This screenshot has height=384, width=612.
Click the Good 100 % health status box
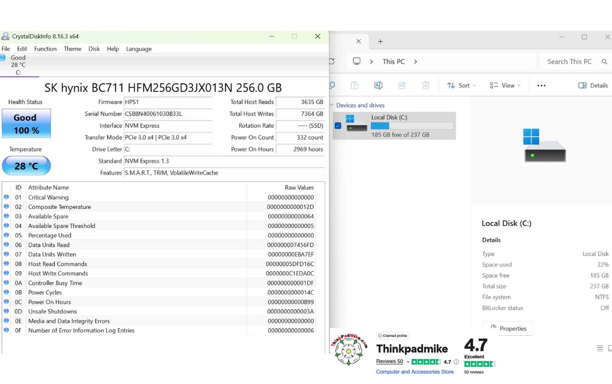pyautogui.click(x=26, y=123)
